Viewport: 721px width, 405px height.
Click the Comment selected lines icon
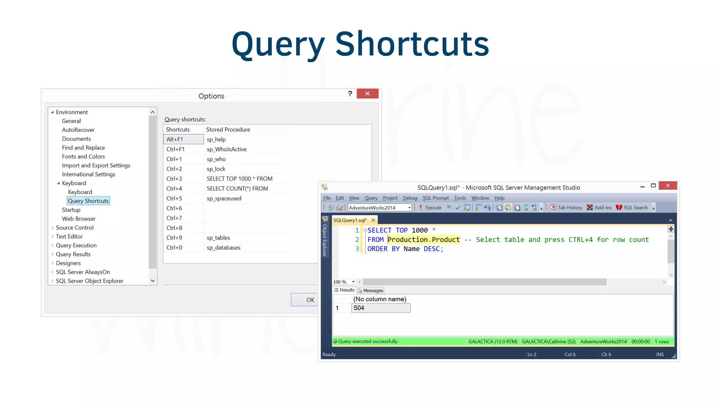click(x=526, y=207)
